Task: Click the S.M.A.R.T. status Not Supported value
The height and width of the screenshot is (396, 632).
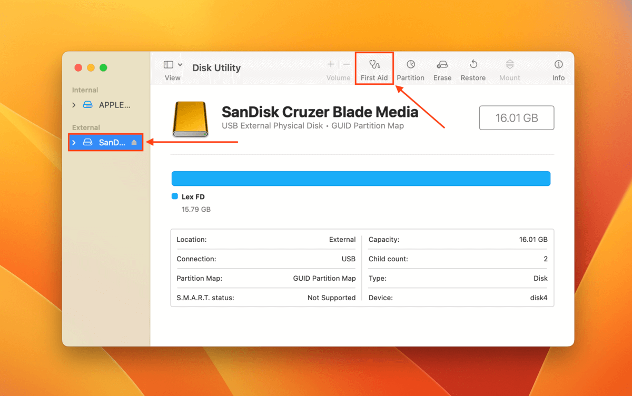Action: (331, 298)
